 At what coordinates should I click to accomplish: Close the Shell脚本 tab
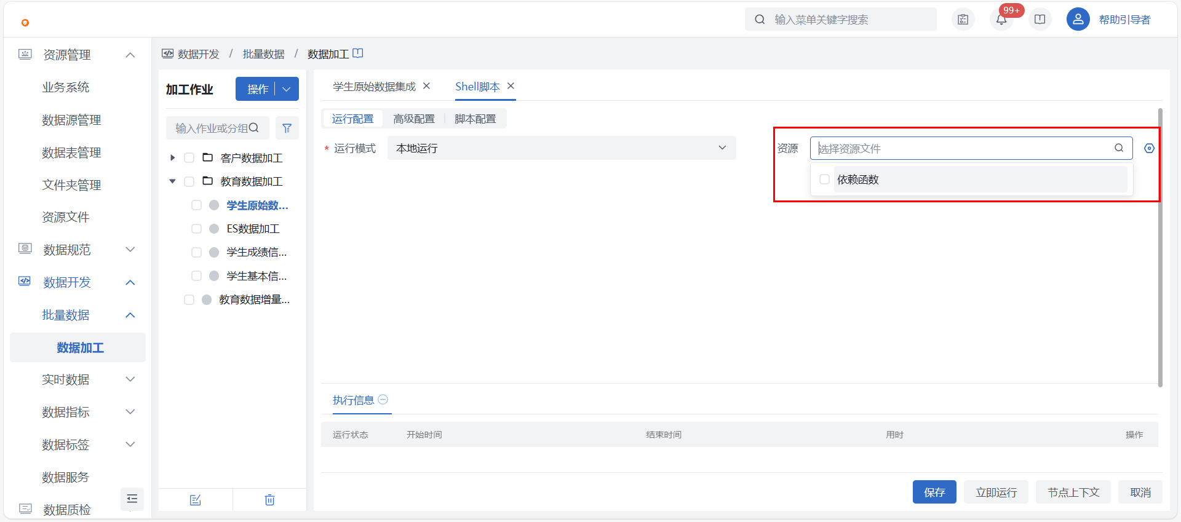point(511,86)
